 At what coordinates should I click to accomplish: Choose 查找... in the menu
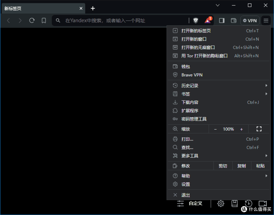click(218, 147)
